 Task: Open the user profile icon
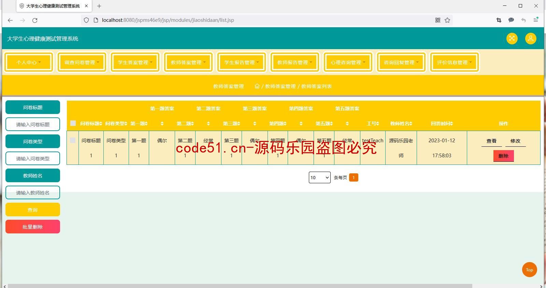(x=531, y=38)
